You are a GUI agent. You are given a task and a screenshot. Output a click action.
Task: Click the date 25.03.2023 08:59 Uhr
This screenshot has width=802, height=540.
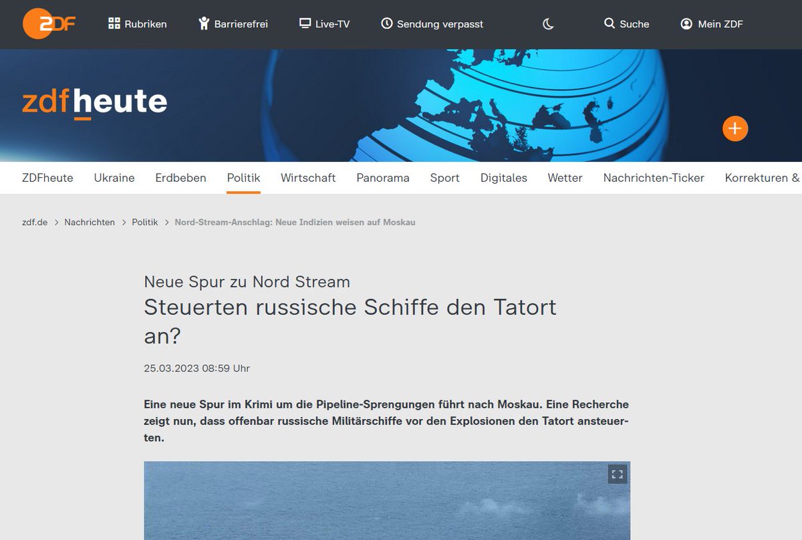point(197,368)
